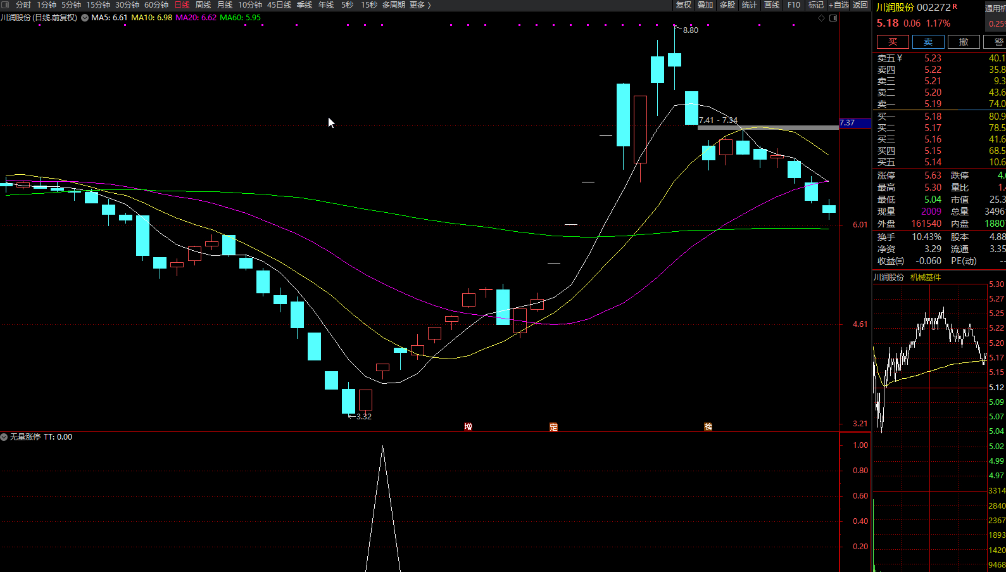Select the 日线 daily period
Image resolution: width=1006 pixels, height=572 pixels.
click(182, 5)
